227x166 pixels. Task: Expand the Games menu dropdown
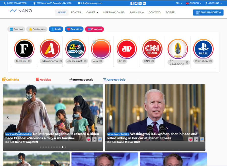pyautogui.click(x=92, y=12)
